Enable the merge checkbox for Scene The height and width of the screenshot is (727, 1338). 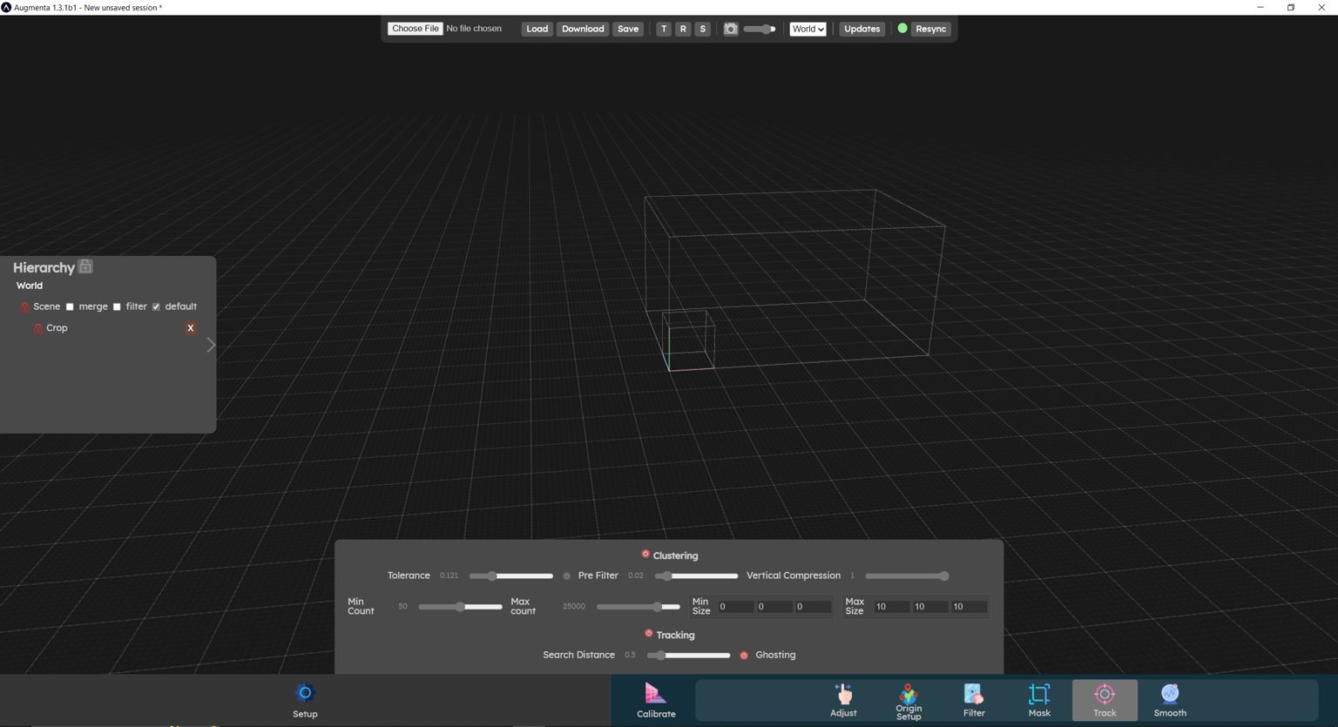coord(70,306)
